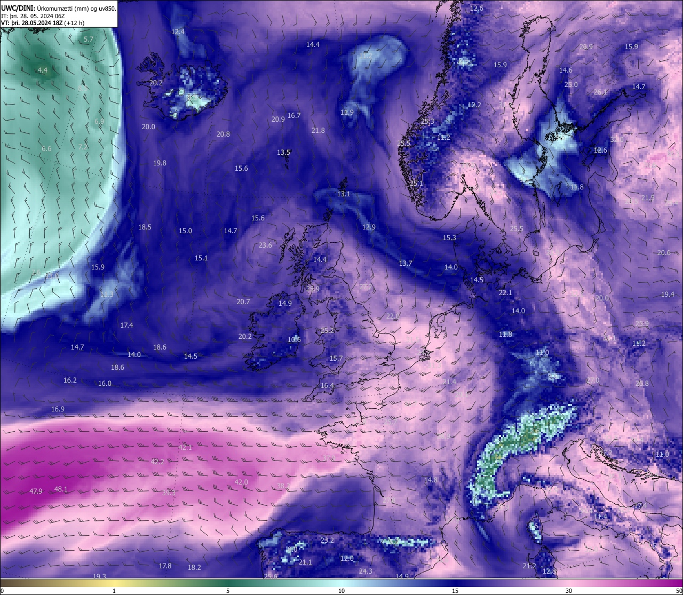Click the 4.4 value in the green area

[x=43, y=70]
